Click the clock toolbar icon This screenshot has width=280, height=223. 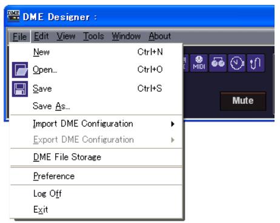click(237, 63)
